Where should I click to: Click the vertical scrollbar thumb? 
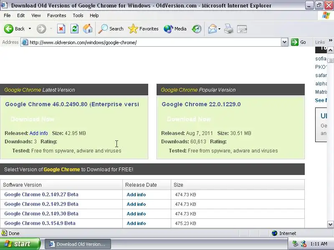330,60
